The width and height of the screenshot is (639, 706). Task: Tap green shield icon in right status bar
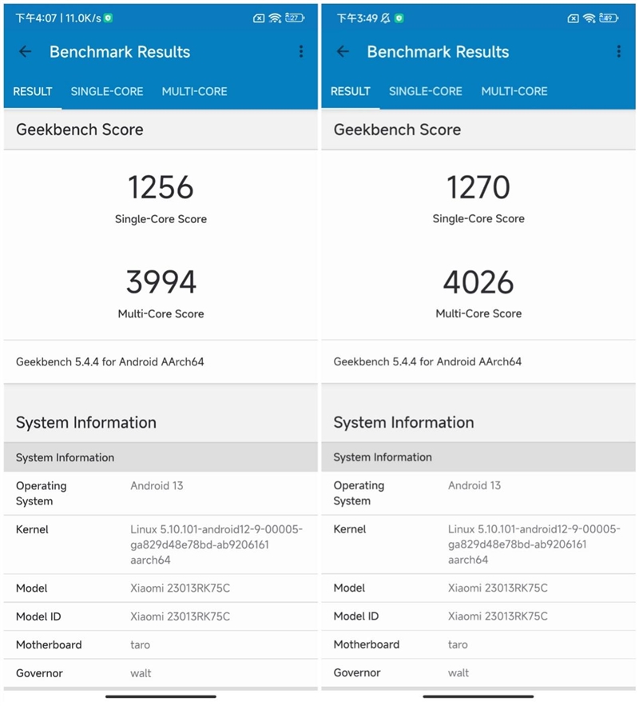(x=399, y=18)
